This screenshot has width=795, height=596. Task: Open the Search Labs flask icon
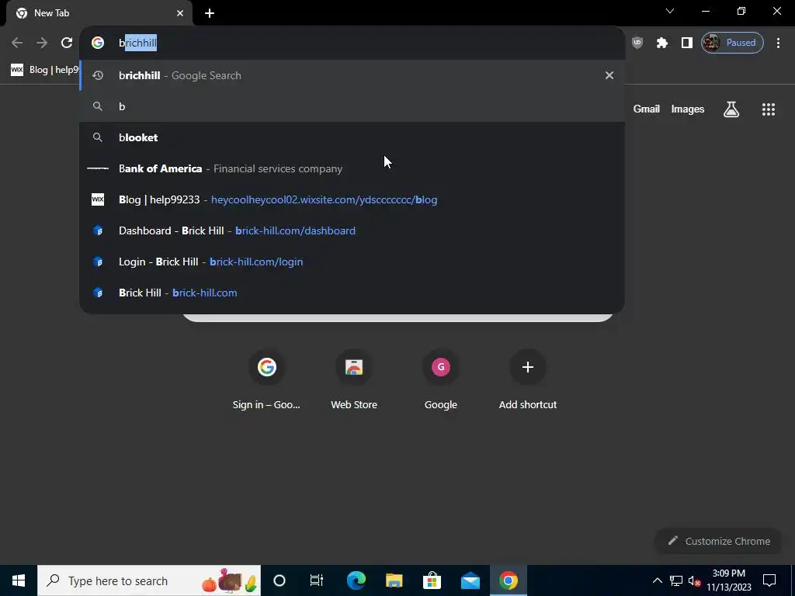(x=731, y=109)
